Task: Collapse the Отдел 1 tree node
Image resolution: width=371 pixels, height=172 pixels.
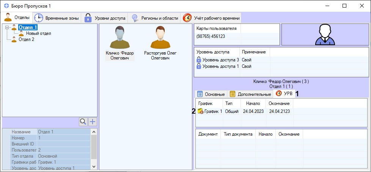Action: (7, 27)
